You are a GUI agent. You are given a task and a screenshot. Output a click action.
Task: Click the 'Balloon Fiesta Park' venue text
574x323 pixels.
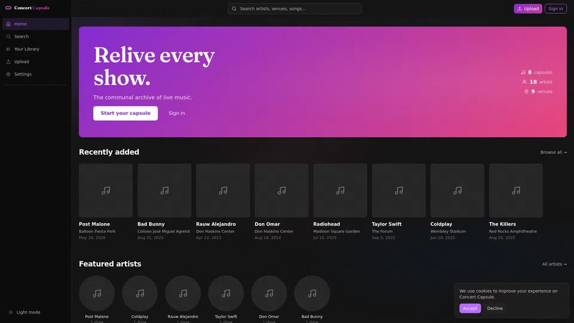pyautogui.click(x=97, y=231)
